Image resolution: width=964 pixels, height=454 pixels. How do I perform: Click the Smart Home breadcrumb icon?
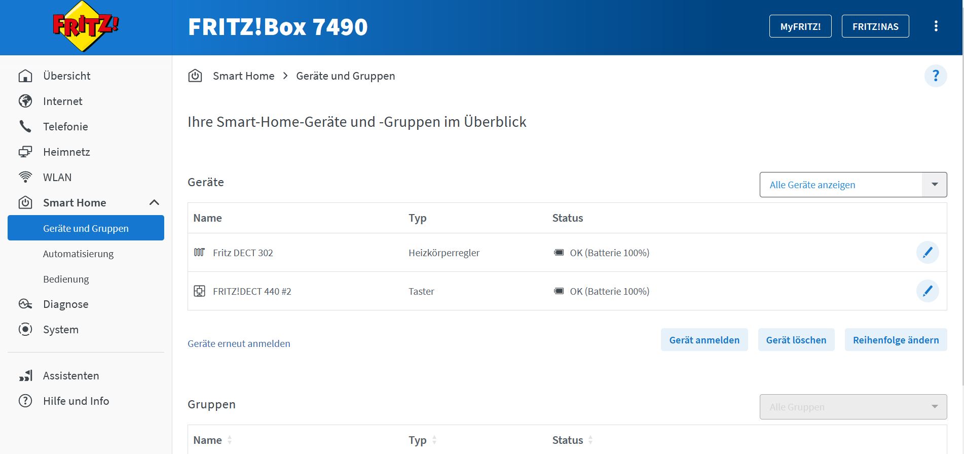coord(195,76)
